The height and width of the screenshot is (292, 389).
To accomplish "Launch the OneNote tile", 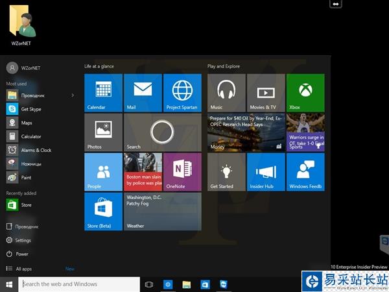I will point(182,172).
